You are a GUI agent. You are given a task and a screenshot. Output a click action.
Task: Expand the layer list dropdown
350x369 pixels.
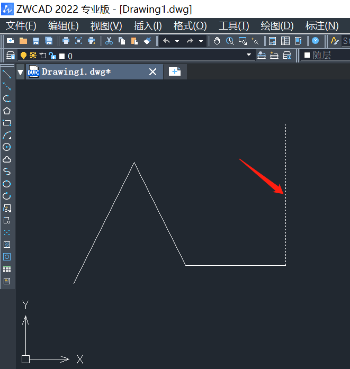click(x=249, y=55)
